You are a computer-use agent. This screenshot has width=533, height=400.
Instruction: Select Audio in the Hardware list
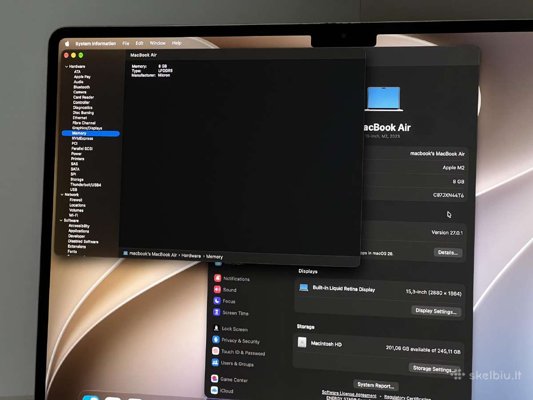[79, 82]
